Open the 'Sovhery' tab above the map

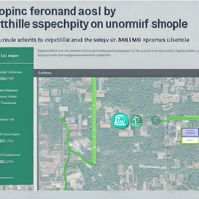click(x=45, y=73)
